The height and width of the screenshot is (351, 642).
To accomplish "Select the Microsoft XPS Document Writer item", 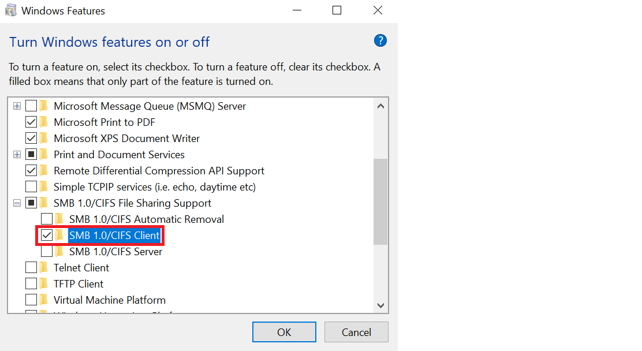I will [x=126, y=139].
